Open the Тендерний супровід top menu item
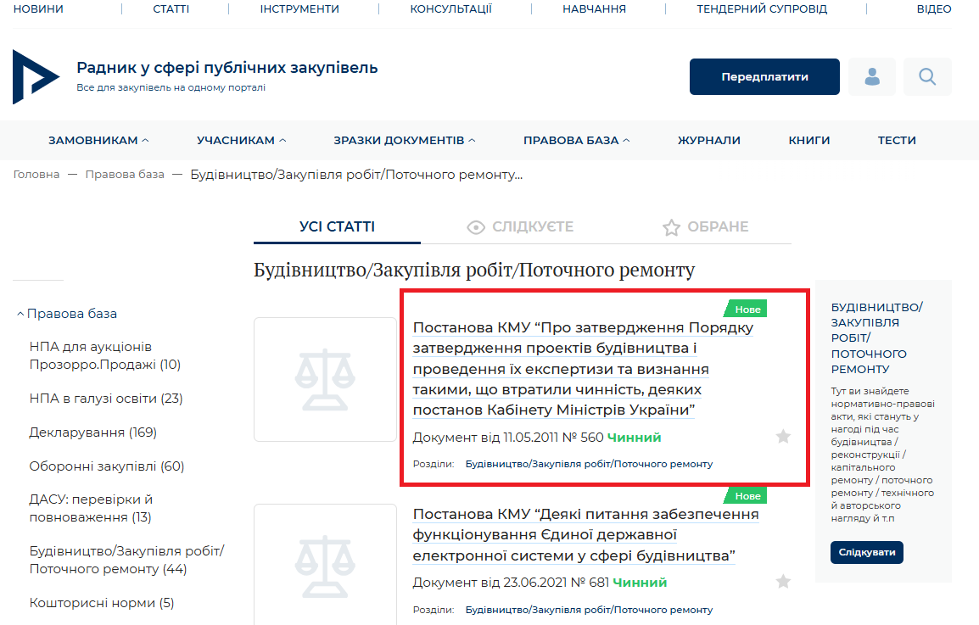 pos(761,9)
